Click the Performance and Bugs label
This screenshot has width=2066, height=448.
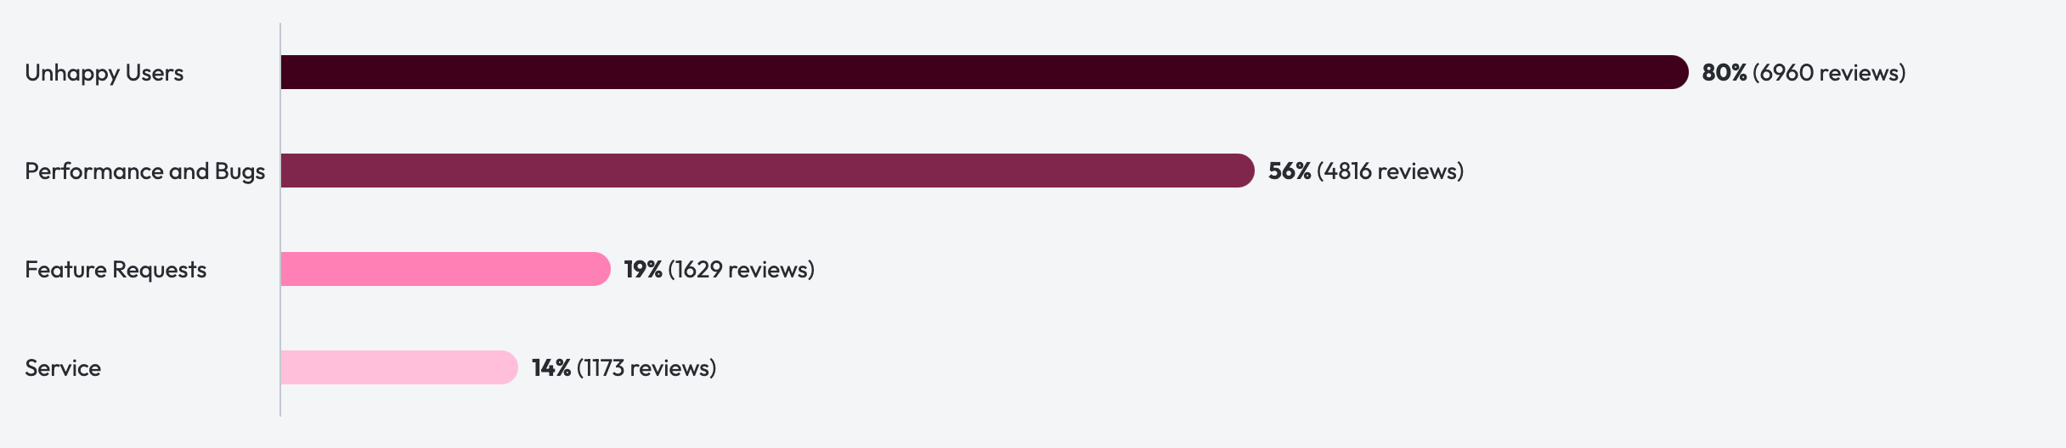pos(144,171)
